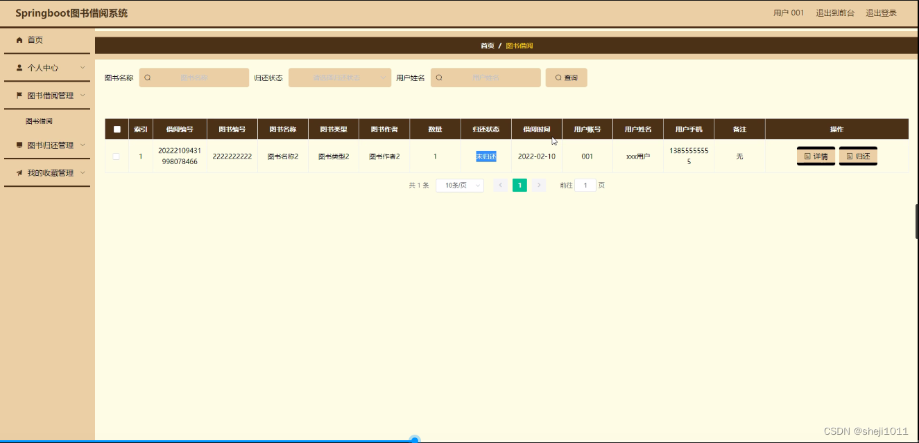Viewport: 919px width, 443px height.
Task: Open the 归还状态 filter dropdown
Action: [339, 78]
